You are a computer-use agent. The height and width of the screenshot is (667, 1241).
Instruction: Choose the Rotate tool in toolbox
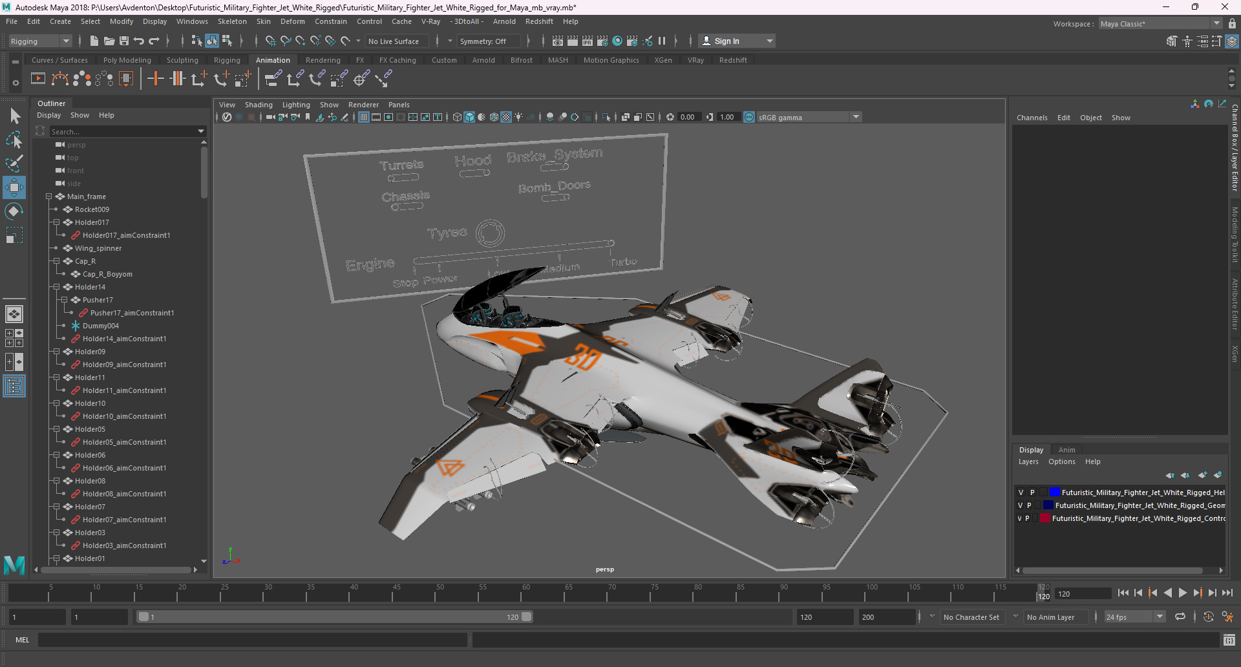coord(14,211)
